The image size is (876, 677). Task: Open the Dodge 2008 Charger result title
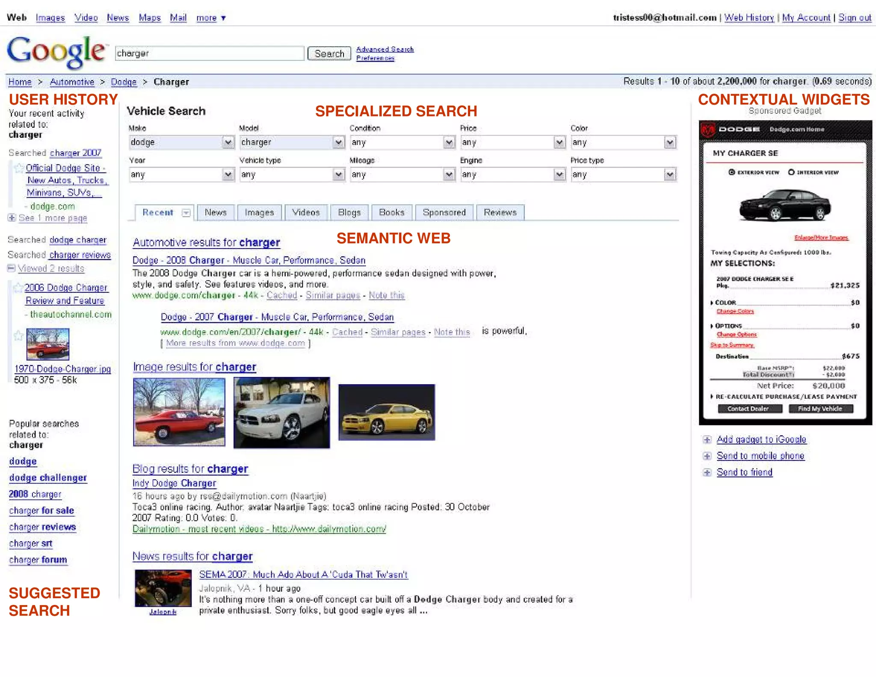tap(249, 260)
